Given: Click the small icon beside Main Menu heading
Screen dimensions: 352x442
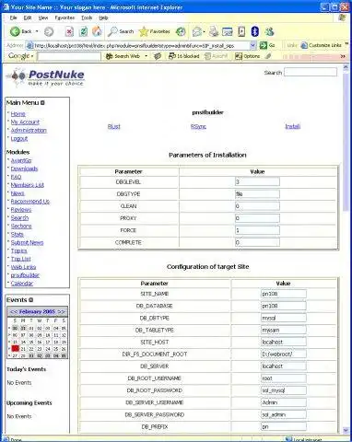Looking at the screenshot, I should point(42,103).
